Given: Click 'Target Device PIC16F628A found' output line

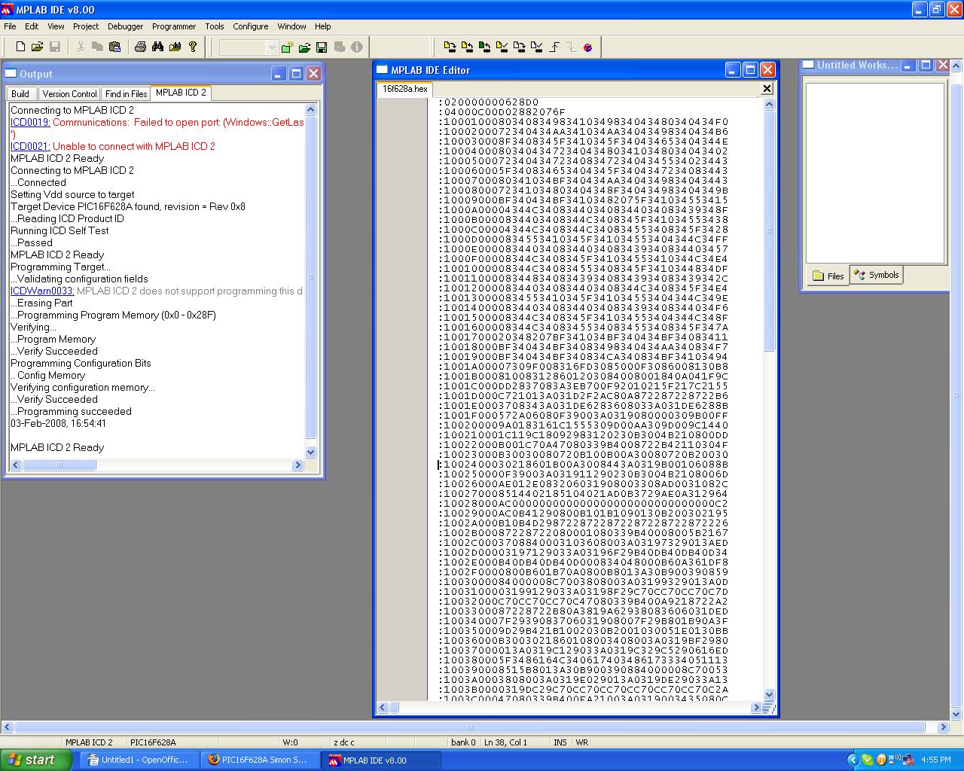Looking at the screenshot, I should point(128,206).
